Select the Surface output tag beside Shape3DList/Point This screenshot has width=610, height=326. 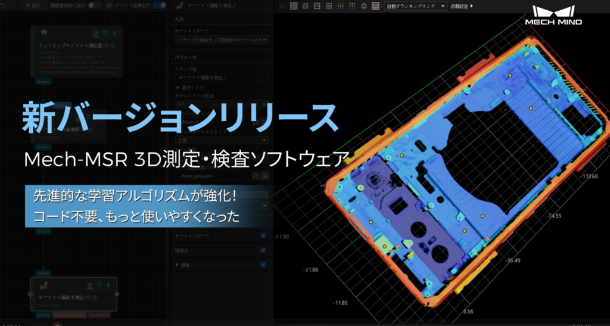click(43, 315)
